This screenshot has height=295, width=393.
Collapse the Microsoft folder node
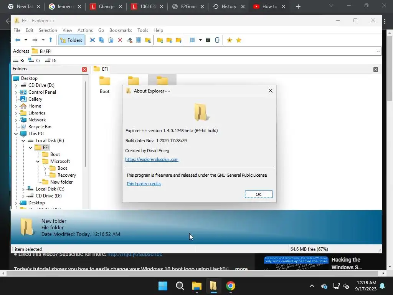38,161
